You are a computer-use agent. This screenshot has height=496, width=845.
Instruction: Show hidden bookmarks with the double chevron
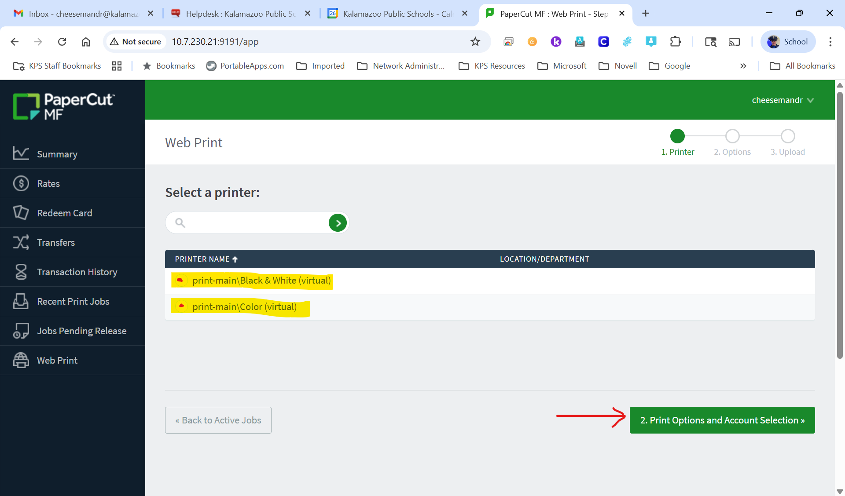(743, 66)
